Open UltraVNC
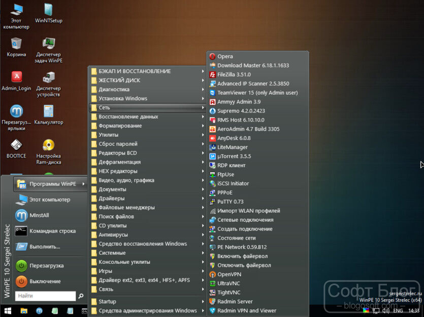The width and height of the screenshot is (424, 317). click(257, 284)
